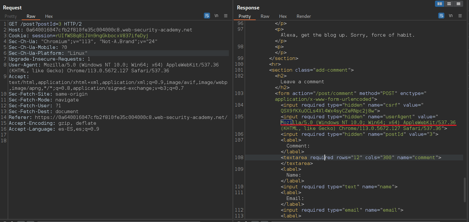Image resolution: width=469 pixels, height=222 pixels.
Task: Open the Response panel hamburger menu
Action: pos(460,16)
